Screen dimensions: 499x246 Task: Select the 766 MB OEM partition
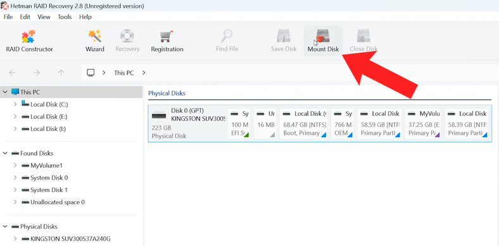click(x=343, y=123)
